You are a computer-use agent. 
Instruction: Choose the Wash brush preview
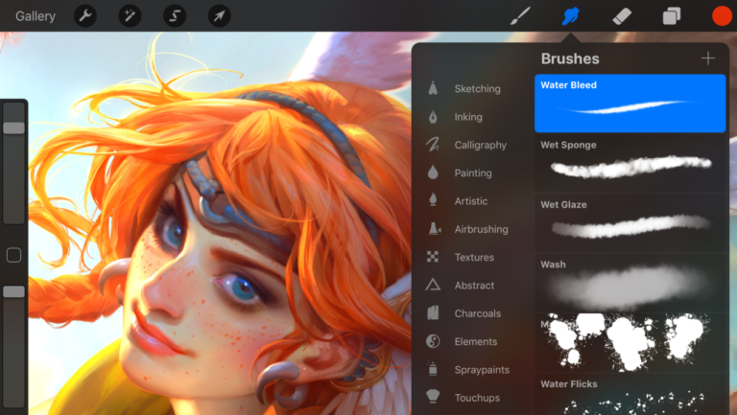click(x=630, y=282)
